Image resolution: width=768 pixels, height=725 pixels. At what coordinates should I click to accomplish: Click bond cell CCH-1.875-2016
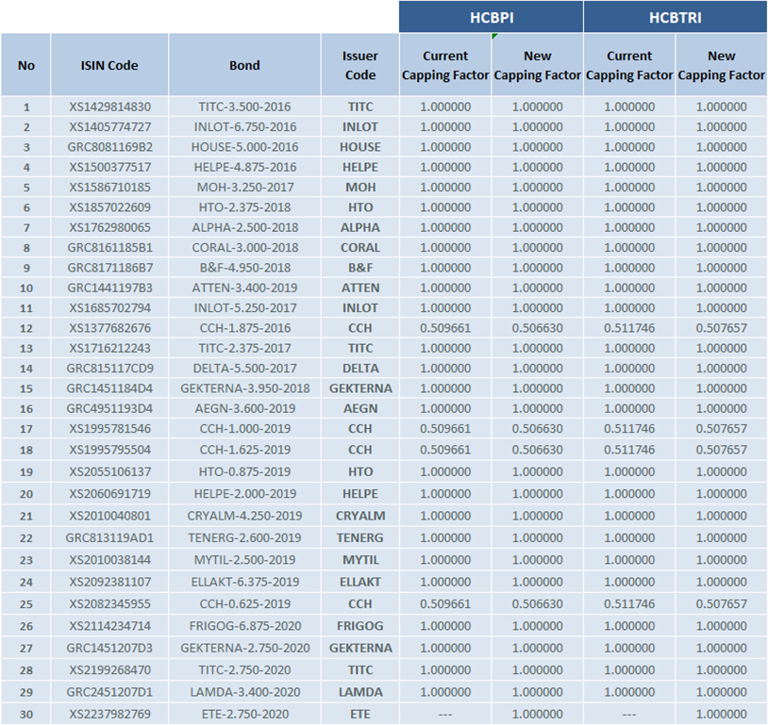click(x=244, y=328)
